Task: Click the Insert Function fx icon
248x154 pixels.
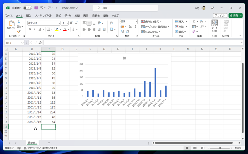Action: (x=40, y=43)
